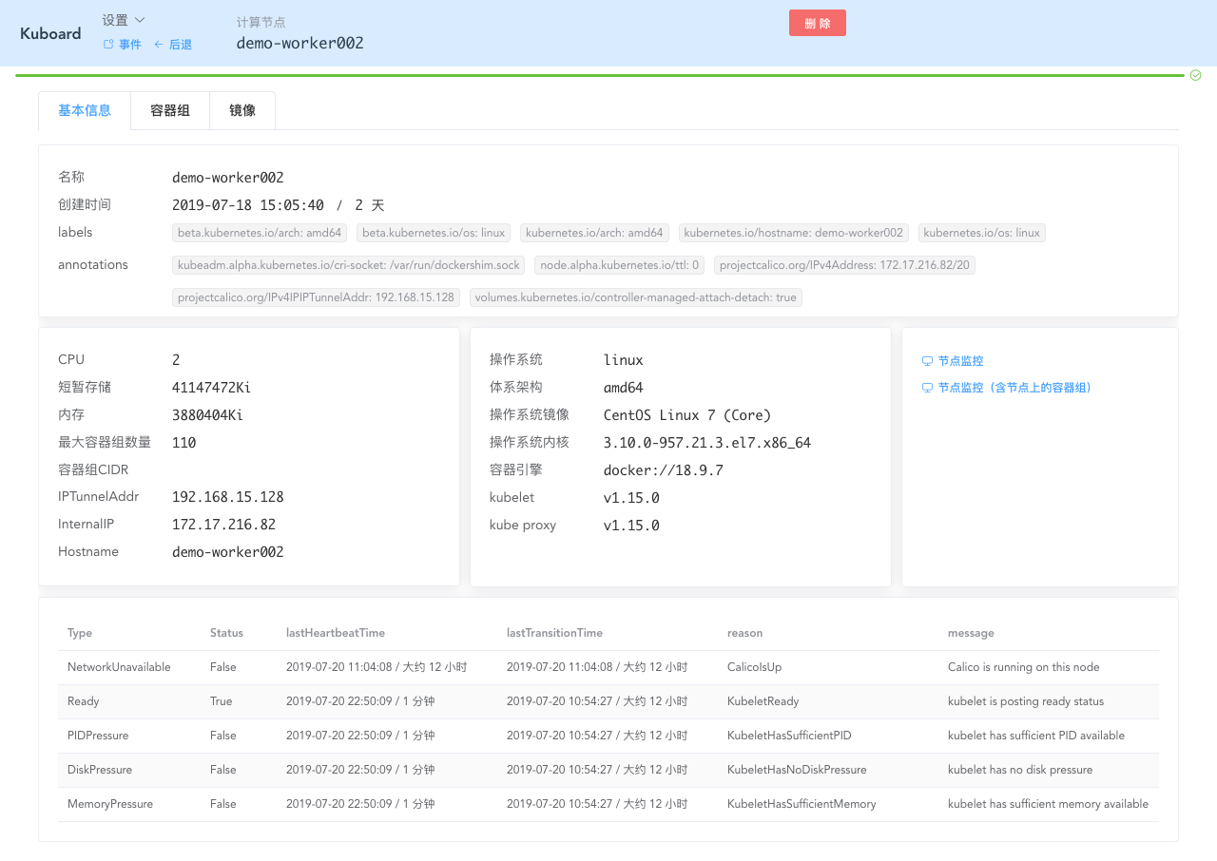The image size is (1217, 861).
Task: Click the kubernetes.io/hostname: demo-worker002 label tag
Action: coord(793,233)
